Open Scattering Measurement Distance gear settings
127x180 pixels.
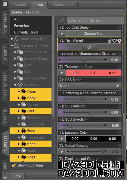click(x=119, y=93)
